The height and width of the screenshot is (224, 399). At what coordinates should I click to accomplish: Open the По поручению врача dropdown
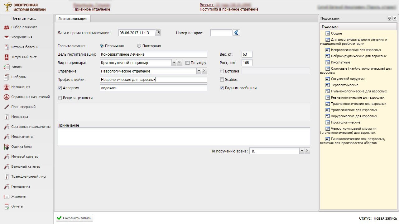[301, 151]
